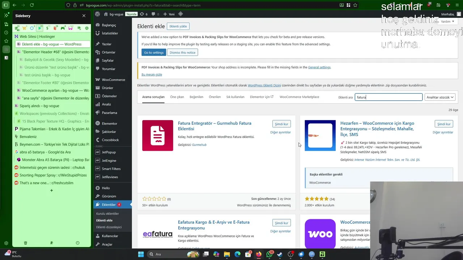Open Eklenti düzenleyici submenu item
463x260 pixels.
[109, 227]
